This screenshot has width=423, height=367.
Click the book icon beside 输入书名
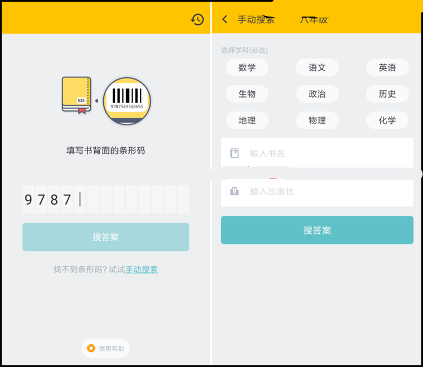(x=235, y=153)
